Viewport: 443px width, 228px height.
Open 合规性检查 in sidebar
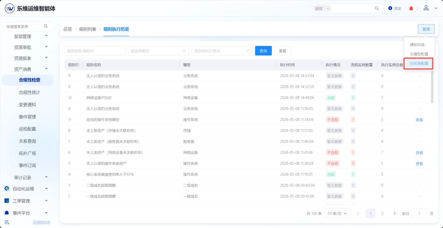coord(29,80)
